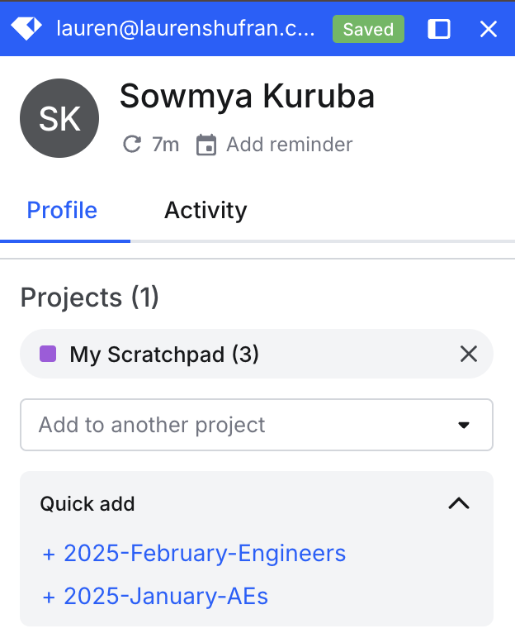The image size is (515, 638).
Task: Close the extension panel with X
Action: tap(488, 29)
